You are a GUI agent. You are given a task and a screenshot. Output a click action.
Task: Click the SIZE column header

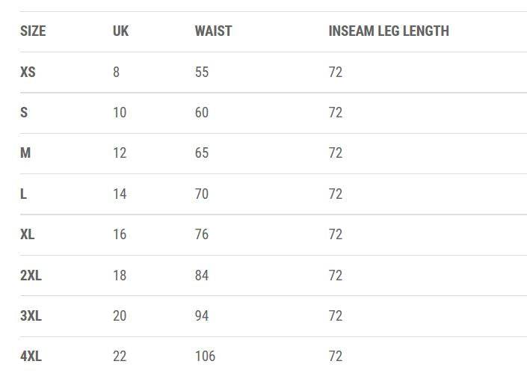pyautogui.click(x=33, y=31)
